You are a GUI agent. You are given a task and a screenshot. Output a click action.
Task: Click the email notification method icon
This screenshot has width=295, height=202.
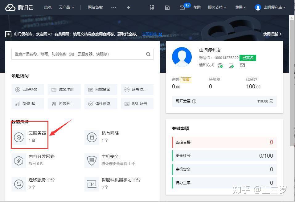[242, 65]
